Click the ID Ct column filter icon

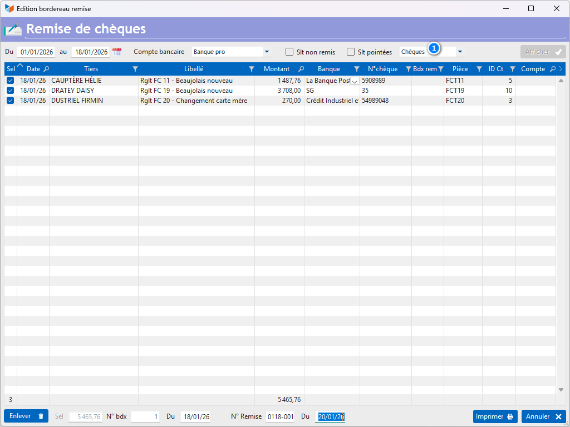point(513,69)
